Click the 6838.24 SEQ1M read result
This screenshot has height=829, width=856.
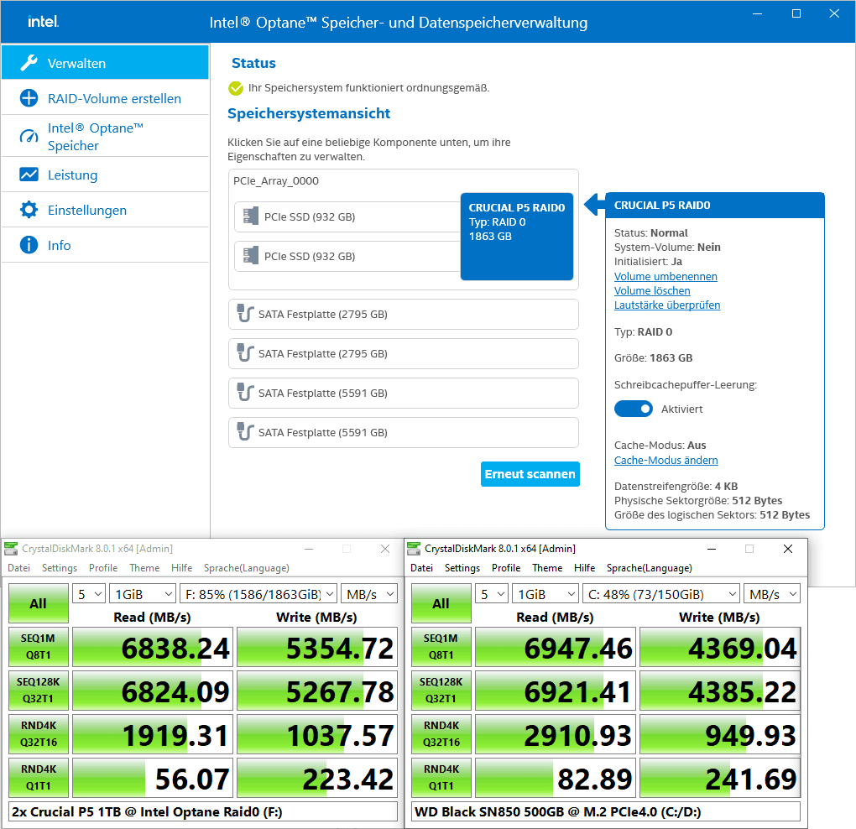[x=153, y=647]
